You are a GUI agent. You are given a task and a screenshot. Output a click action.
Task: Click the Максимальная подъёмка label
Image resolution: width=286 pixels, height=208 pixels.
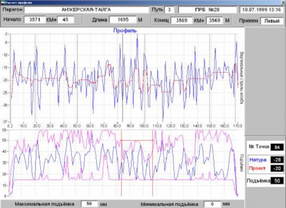[x=45, y=204]
